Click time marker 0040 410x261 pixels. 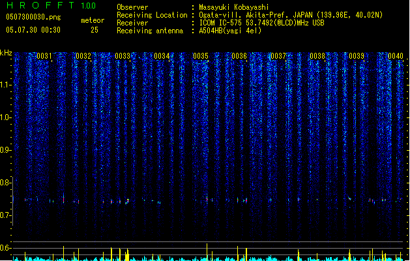click(396, 56)
